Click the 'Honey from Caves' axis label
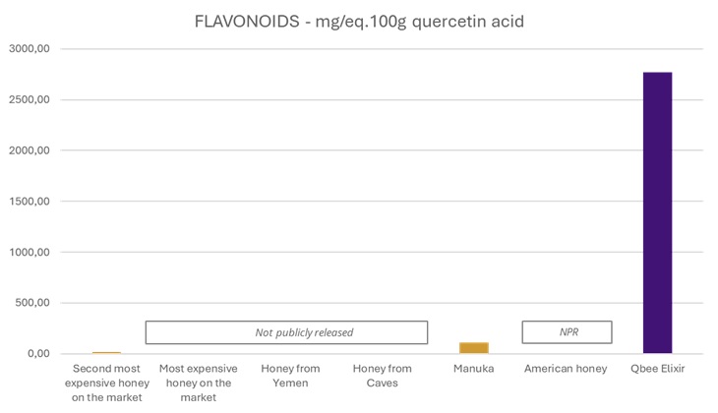Image resolution: width=718 pixels, height=413 pixels. [x=382, y=376]
